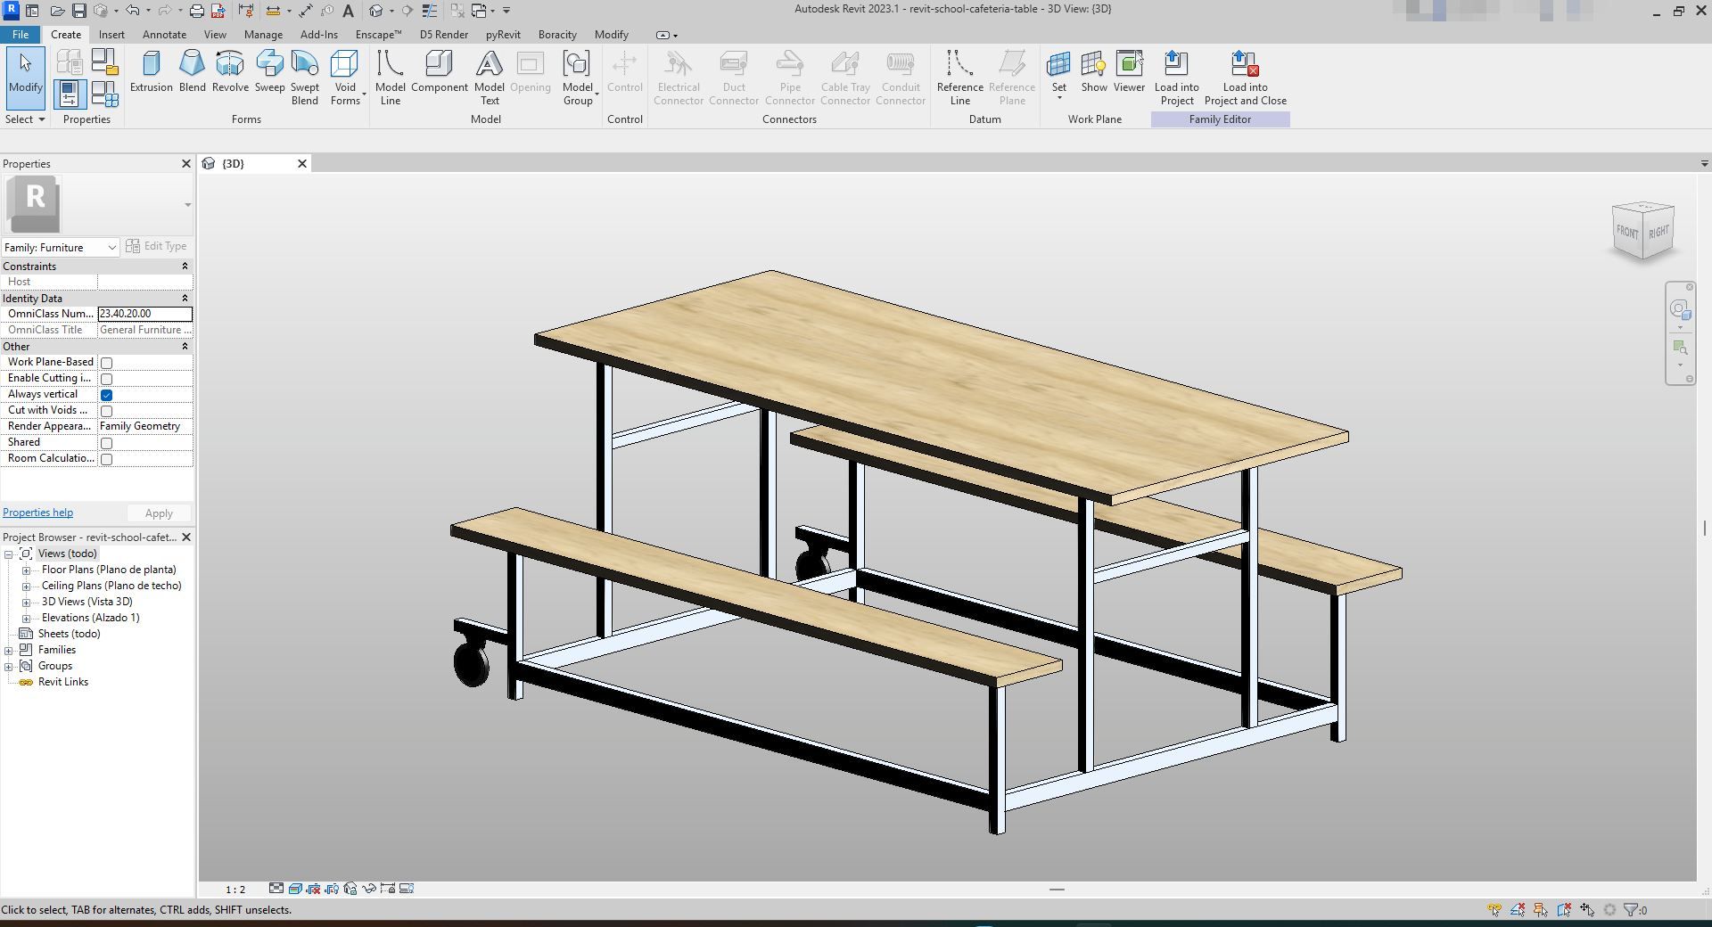Image resolution: width=1712 pixels, height=927 pixels.
Task: Uncheck Always vertical checkbox
Action: tap(106, 395)
